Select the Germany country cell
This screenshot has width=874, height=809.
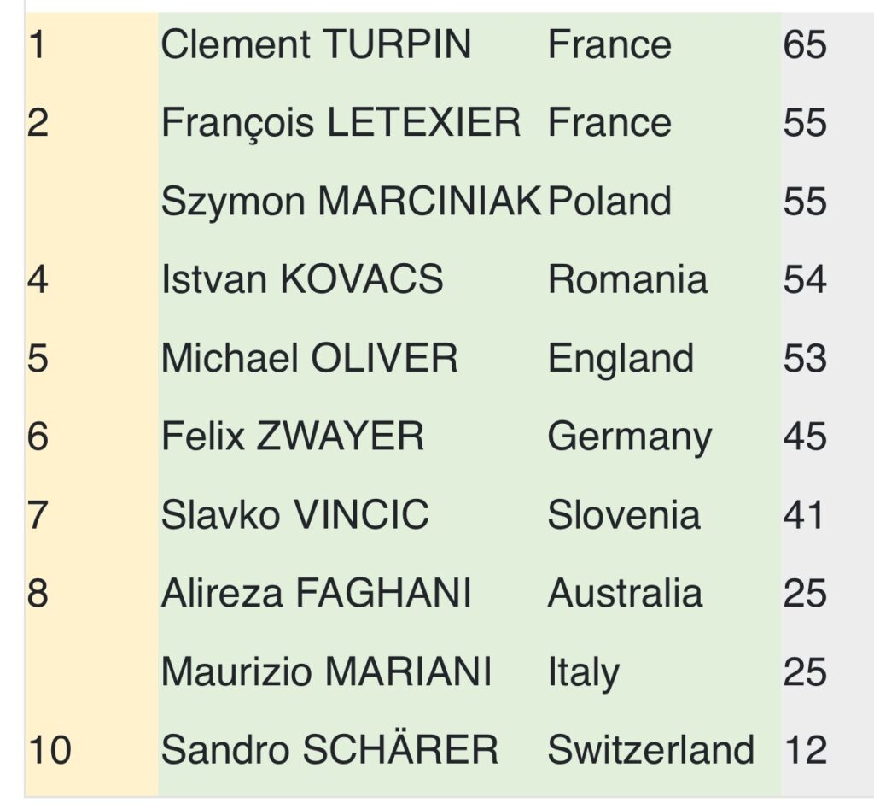pyautogui.click(x=629, y=437)
